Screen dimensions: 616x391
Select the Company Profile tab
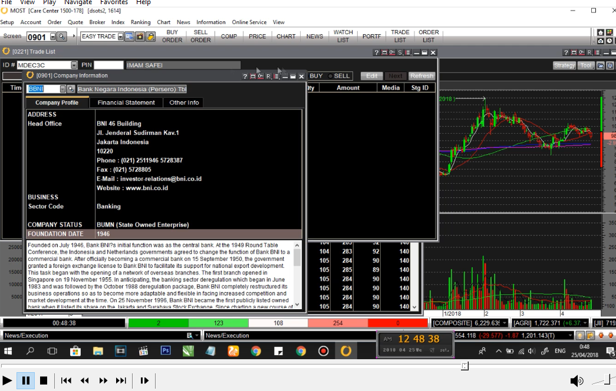click(57, 102)
